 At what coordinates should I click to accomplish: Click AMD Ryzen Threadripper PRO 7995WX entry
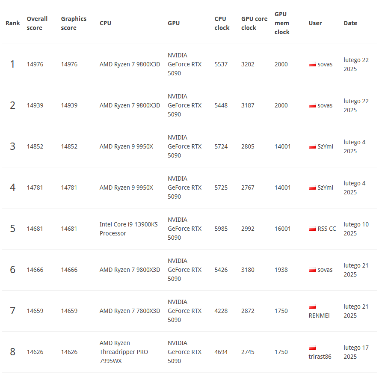[x=124, y=352]
